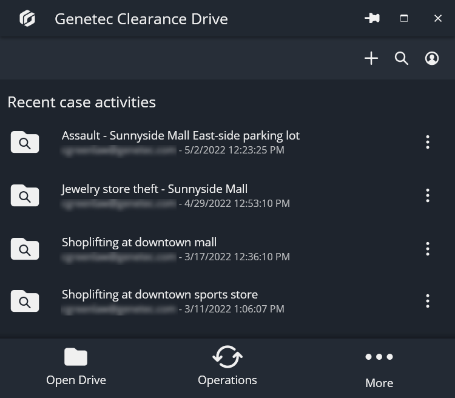Open case folder icon for Shoplifting at downtown mall

(25, 249)
